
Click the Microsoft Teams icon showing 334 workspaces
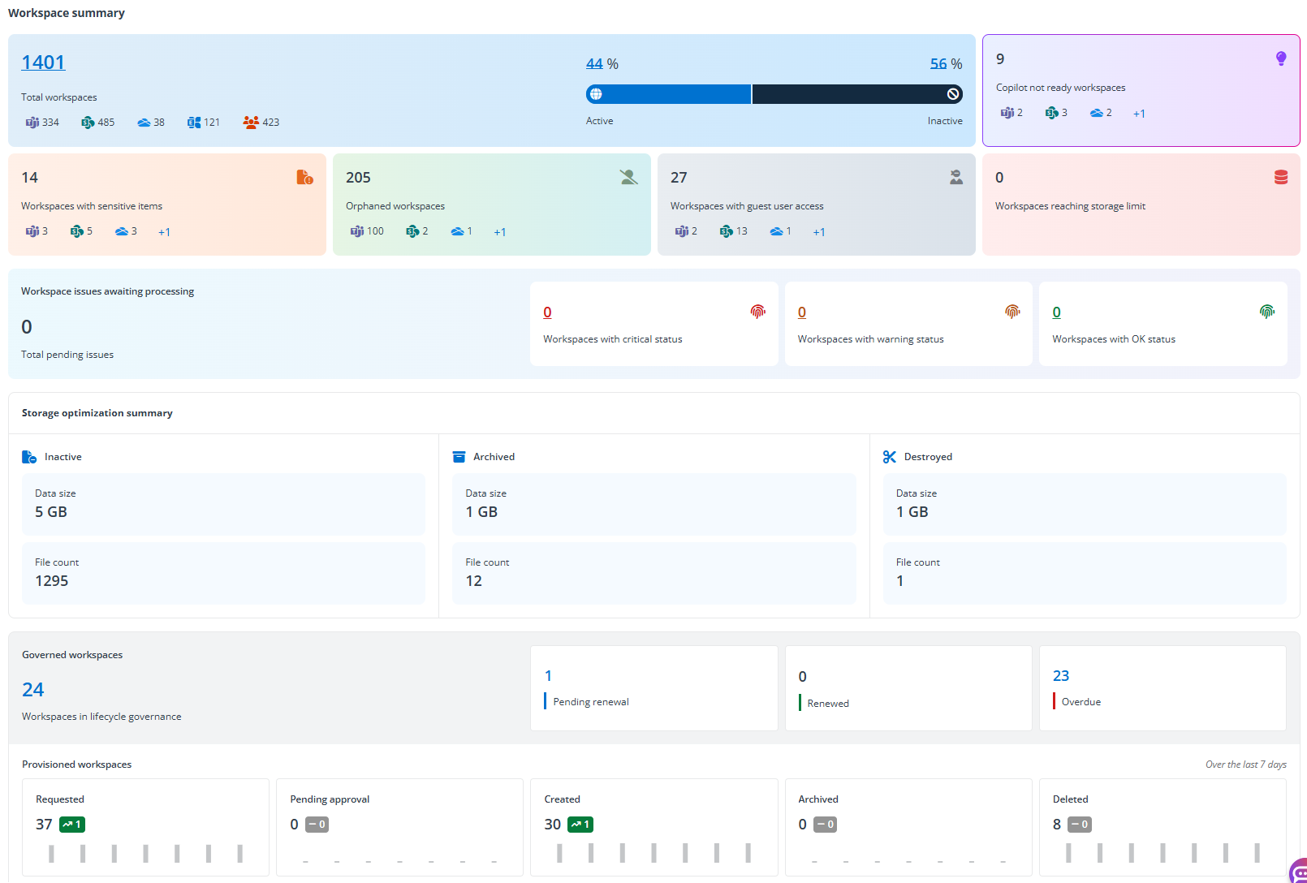(x=31, y=122)
